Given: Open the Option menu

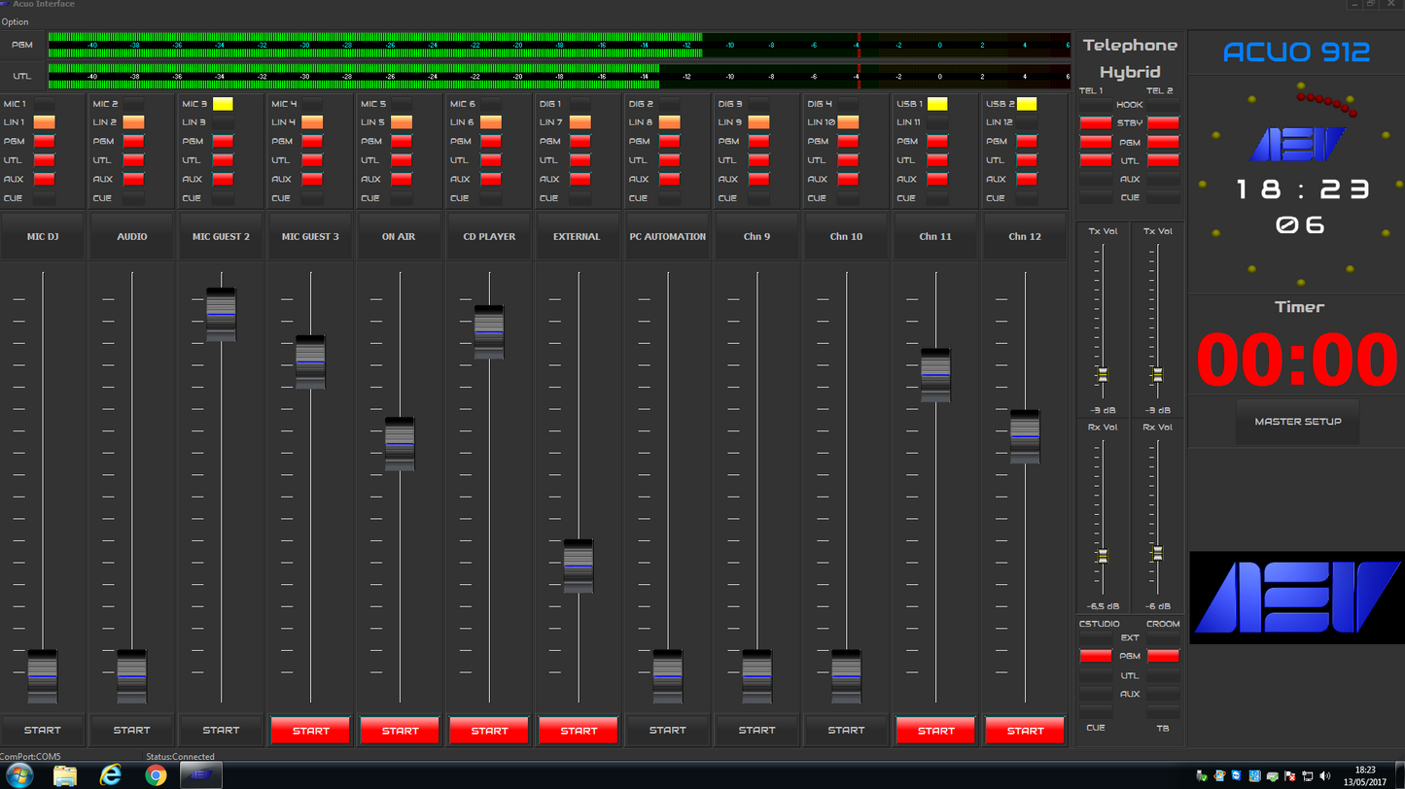Looking at the screenshot, I should click(16, 21).
